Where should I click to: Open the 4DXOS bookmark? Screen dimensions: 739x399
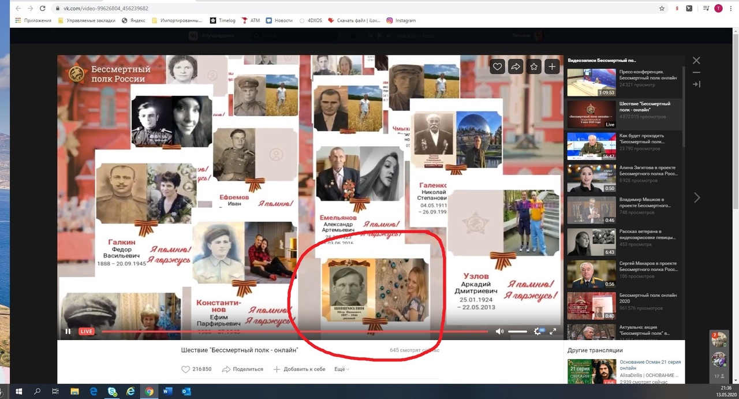pyautogui.click(x=311, y=20)
